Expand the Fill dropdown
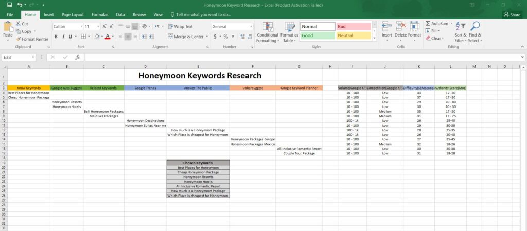Screen dimensions: 527x231 pos(439,31)
